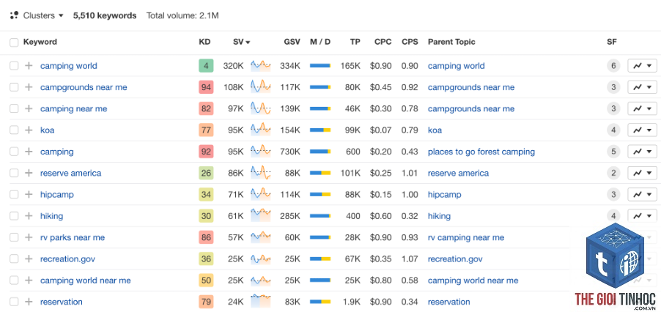Click the plus icon next to hipcamp
Viewport: 661px width, 312px height.
(29, 195)
